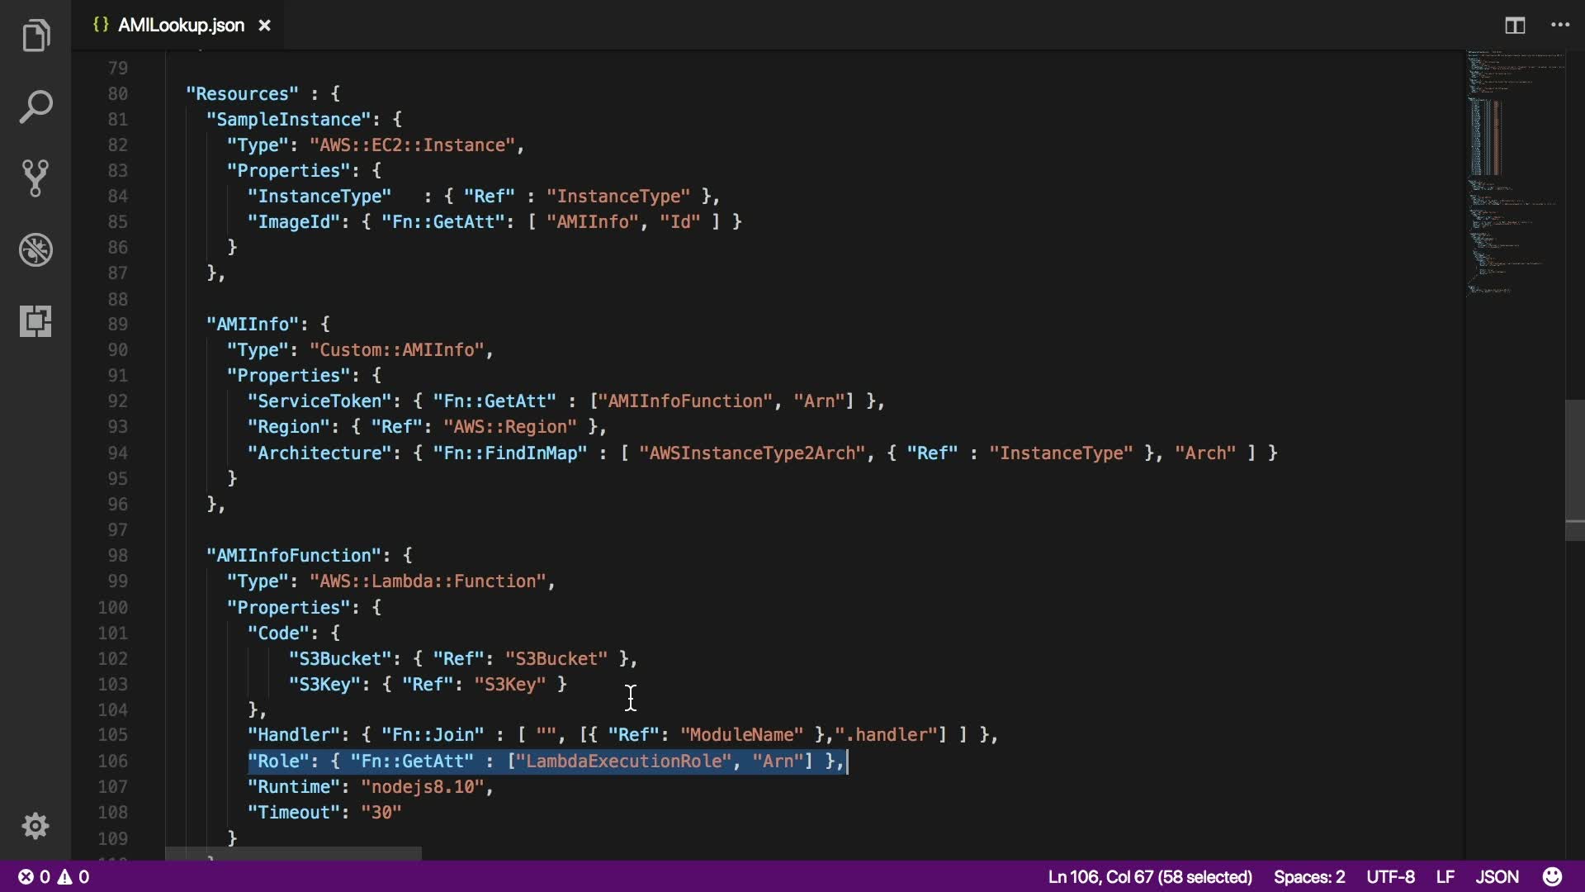
Task: Open errors and warnings problems indicator
Action: click(x=54, y=876)
